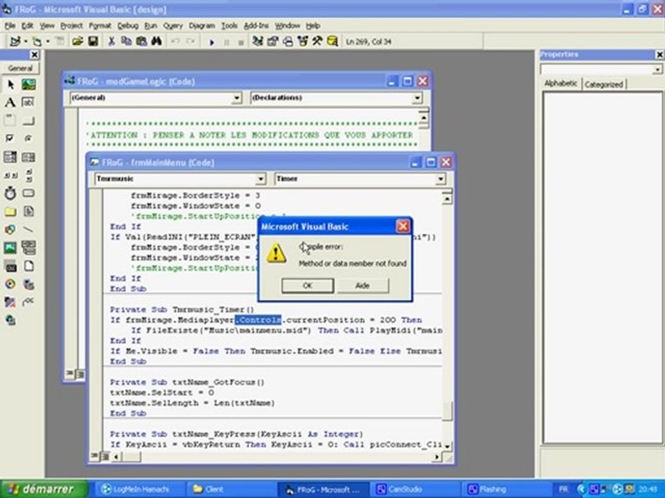Image resolution: width=665 pixels, height=498 pixels.
Task: Open the Project Explorer toolbar icon
Action: point(258,41)
